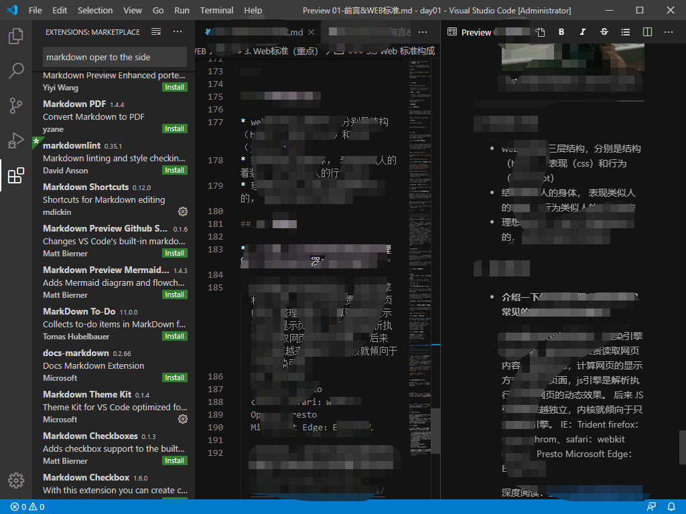This screenshot has width=686, height=514.
Task: Open Run and Debug in the activity bar
Action: click(x=15, y=141)
